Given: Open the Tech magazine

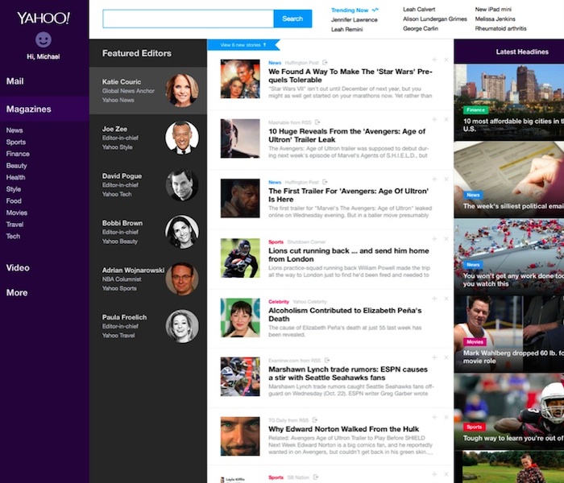Looking at the screenshot, I should pyautogui.click(x=13, y=236).
